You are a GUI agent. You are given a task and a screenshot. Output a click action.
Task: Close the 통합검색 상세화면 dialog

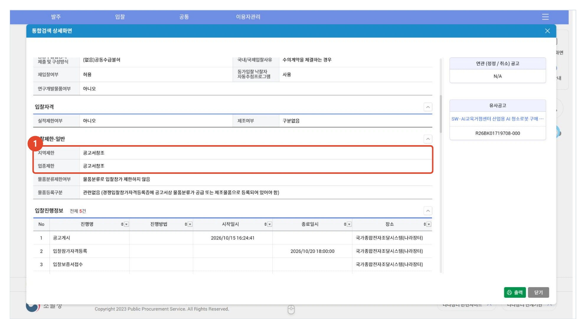coord(547,31)
